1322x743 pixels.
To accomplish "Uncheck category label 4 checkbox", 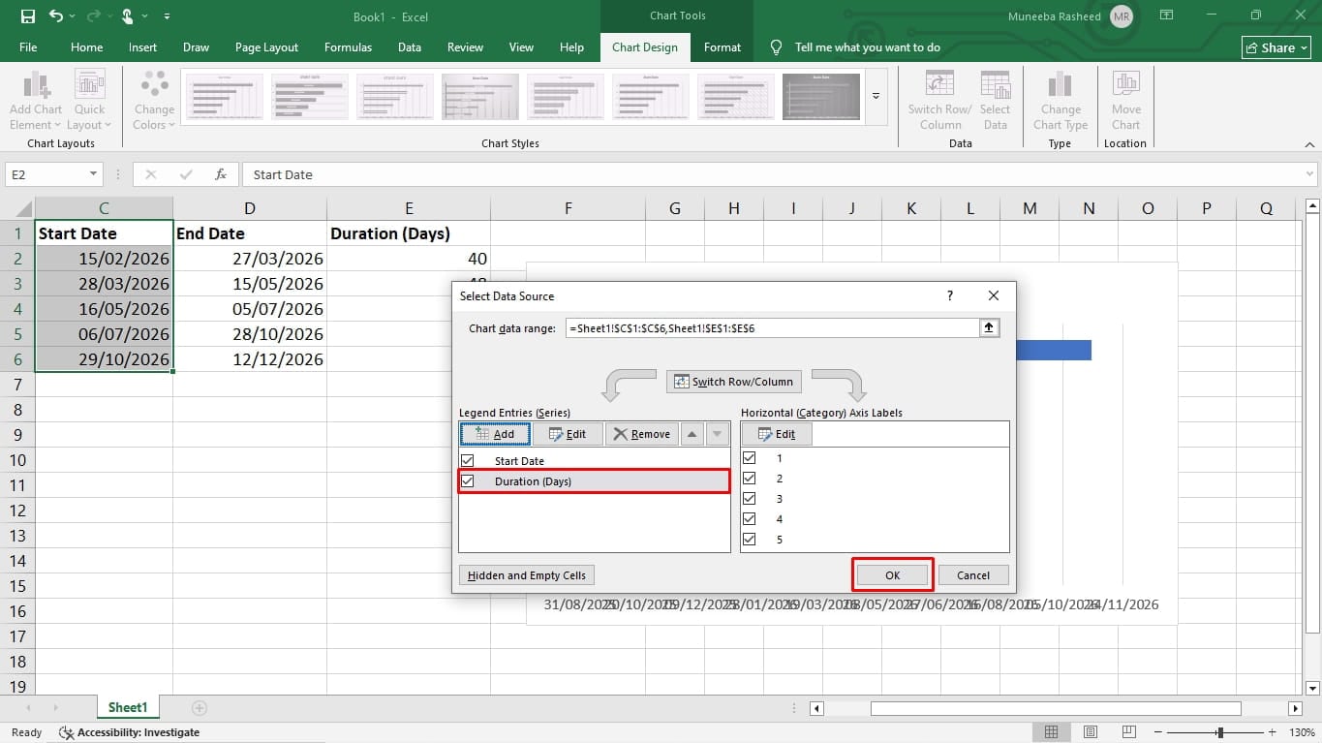I will [749, 519].
